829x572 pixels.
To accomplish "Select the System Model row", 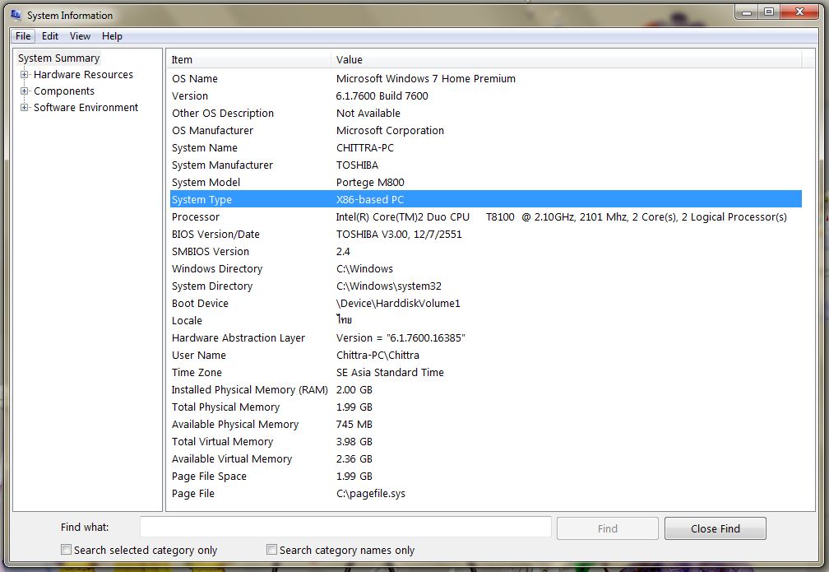I will (x=486, y=182).
